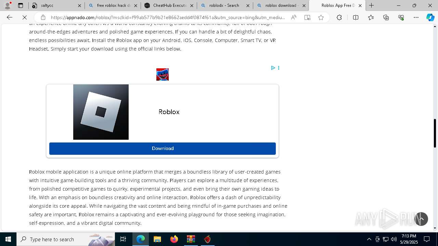438x246 pixels.
Task: Open the Edge profile icon
Action: pyautogui.click(x=8, y=5)
